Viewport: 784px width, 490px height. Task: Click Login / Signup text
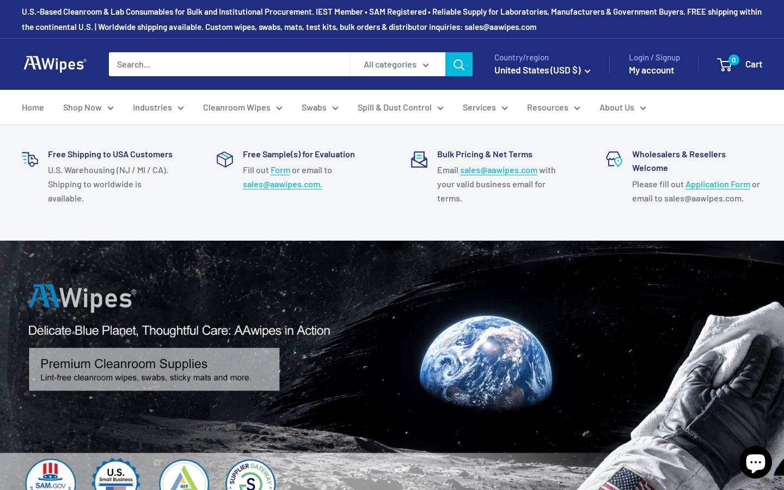pyautogui.click(x=654, y=57)
